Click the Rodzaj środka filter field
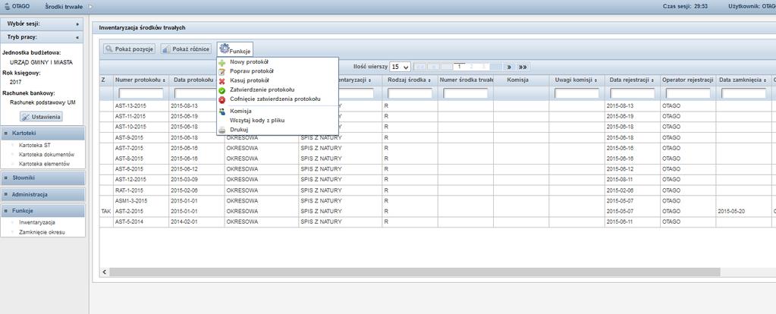Viewport: 776px width, 314px height. click(x=410, y=93)
